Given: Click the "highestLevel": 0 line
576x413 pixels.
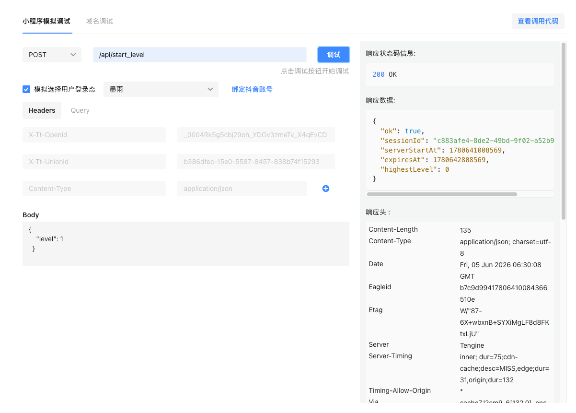Looking at the screenshot, I should [x=415, y=169].
